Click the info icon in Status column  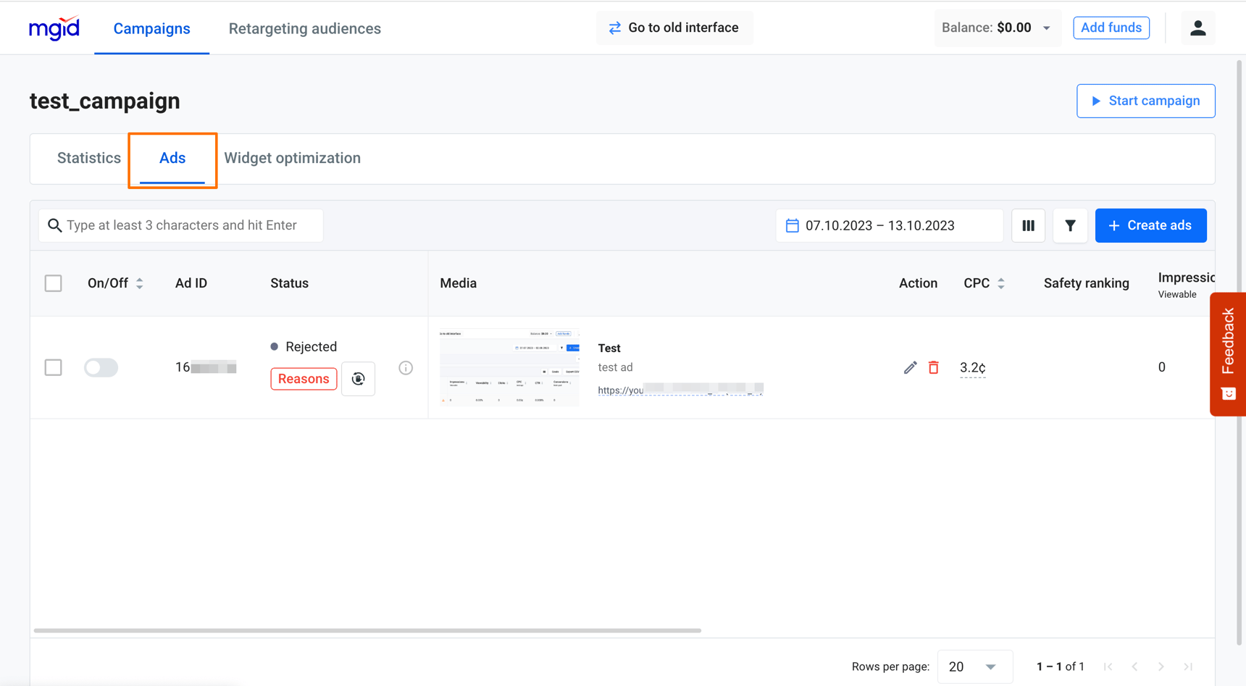point(406,368)
